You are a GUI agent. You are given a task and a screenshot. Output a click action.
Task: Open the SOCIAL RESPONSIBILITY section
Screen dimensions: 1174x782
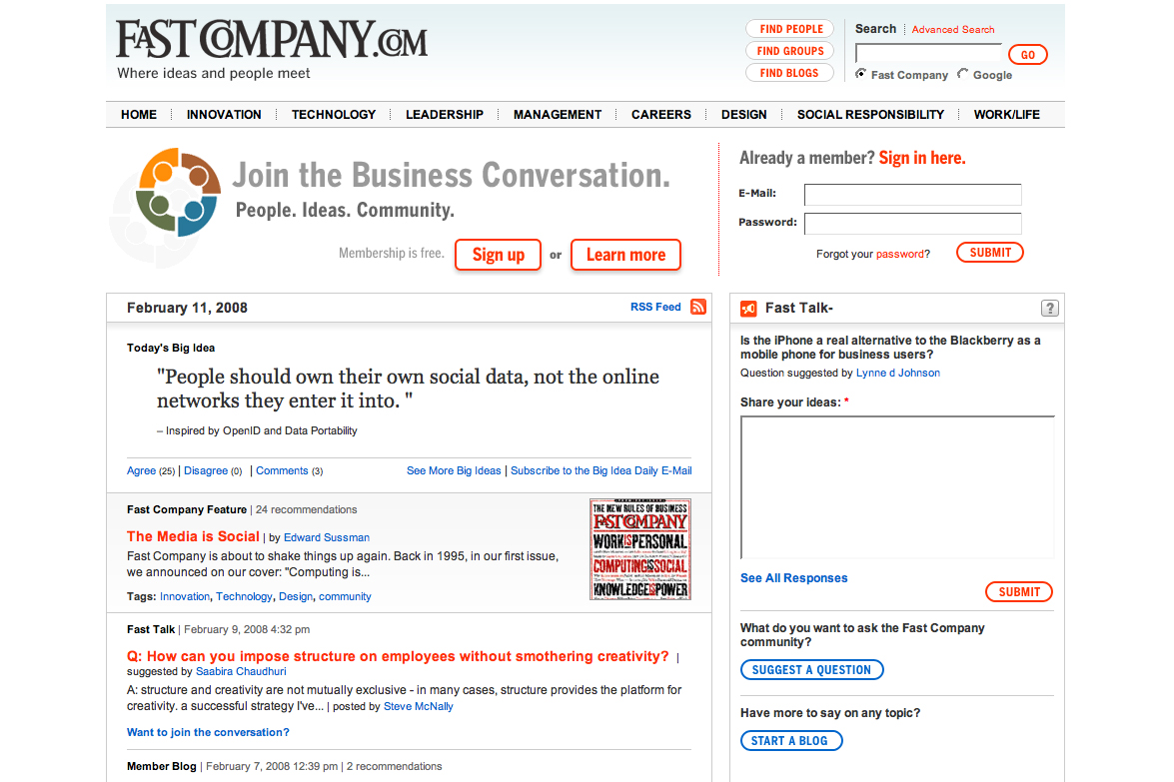click(870, 114)
